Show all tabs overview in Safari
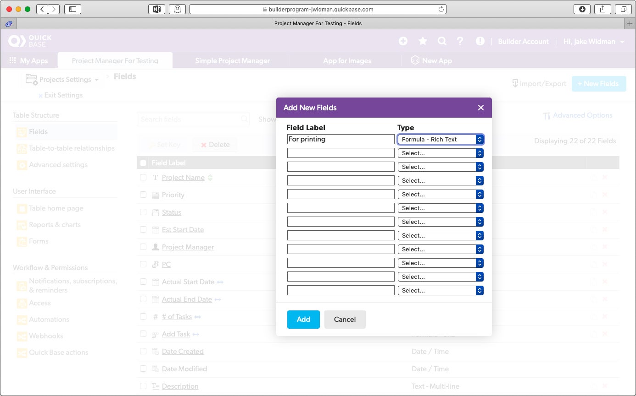This screenshot has width=636, height=396. point(623,9)
